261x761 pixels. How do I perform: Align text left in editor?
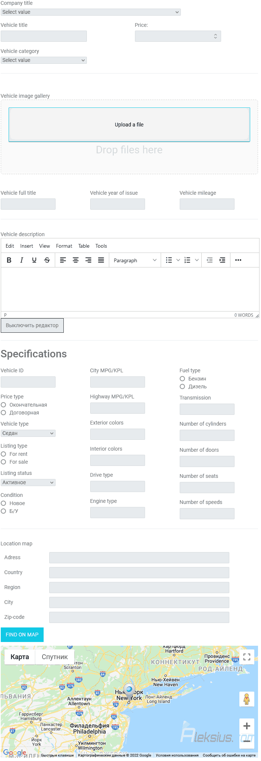tap(63, 260)
